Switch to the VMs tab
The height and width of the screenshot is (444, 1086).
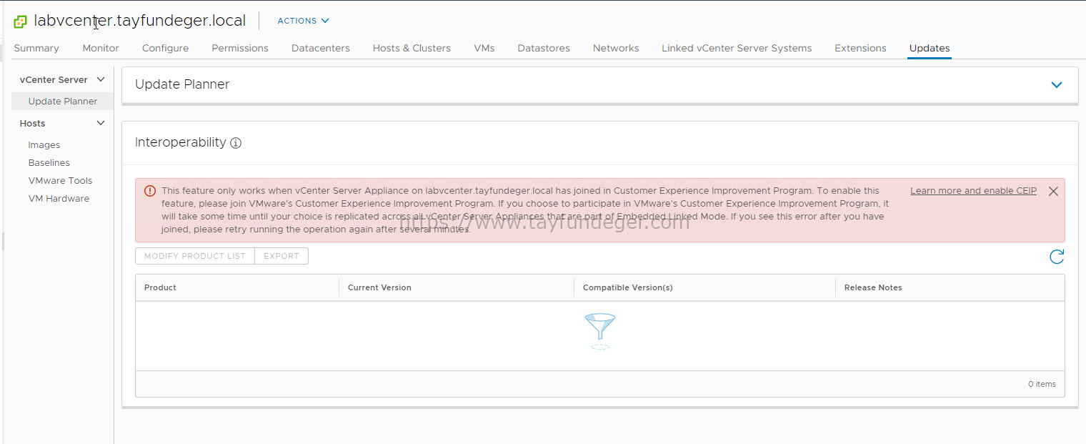pos(484,48)
